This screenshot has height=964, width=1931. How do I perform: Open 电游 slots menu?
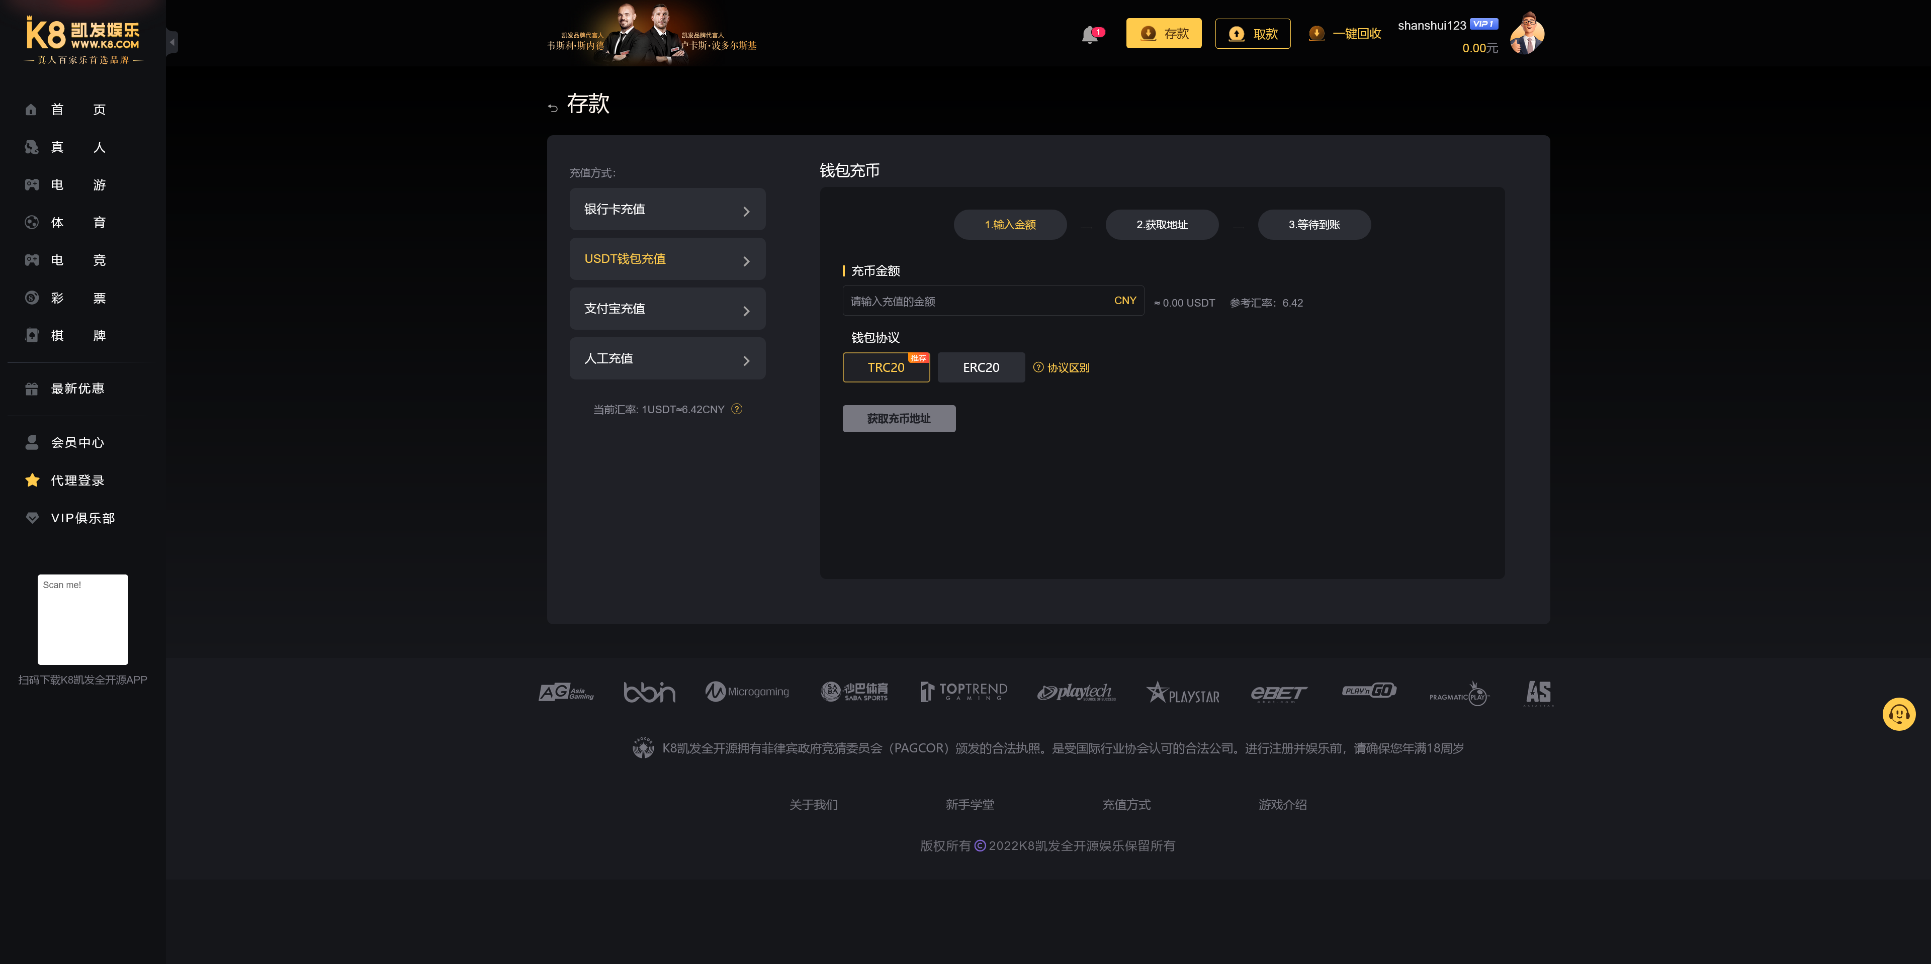coord(78,184)
